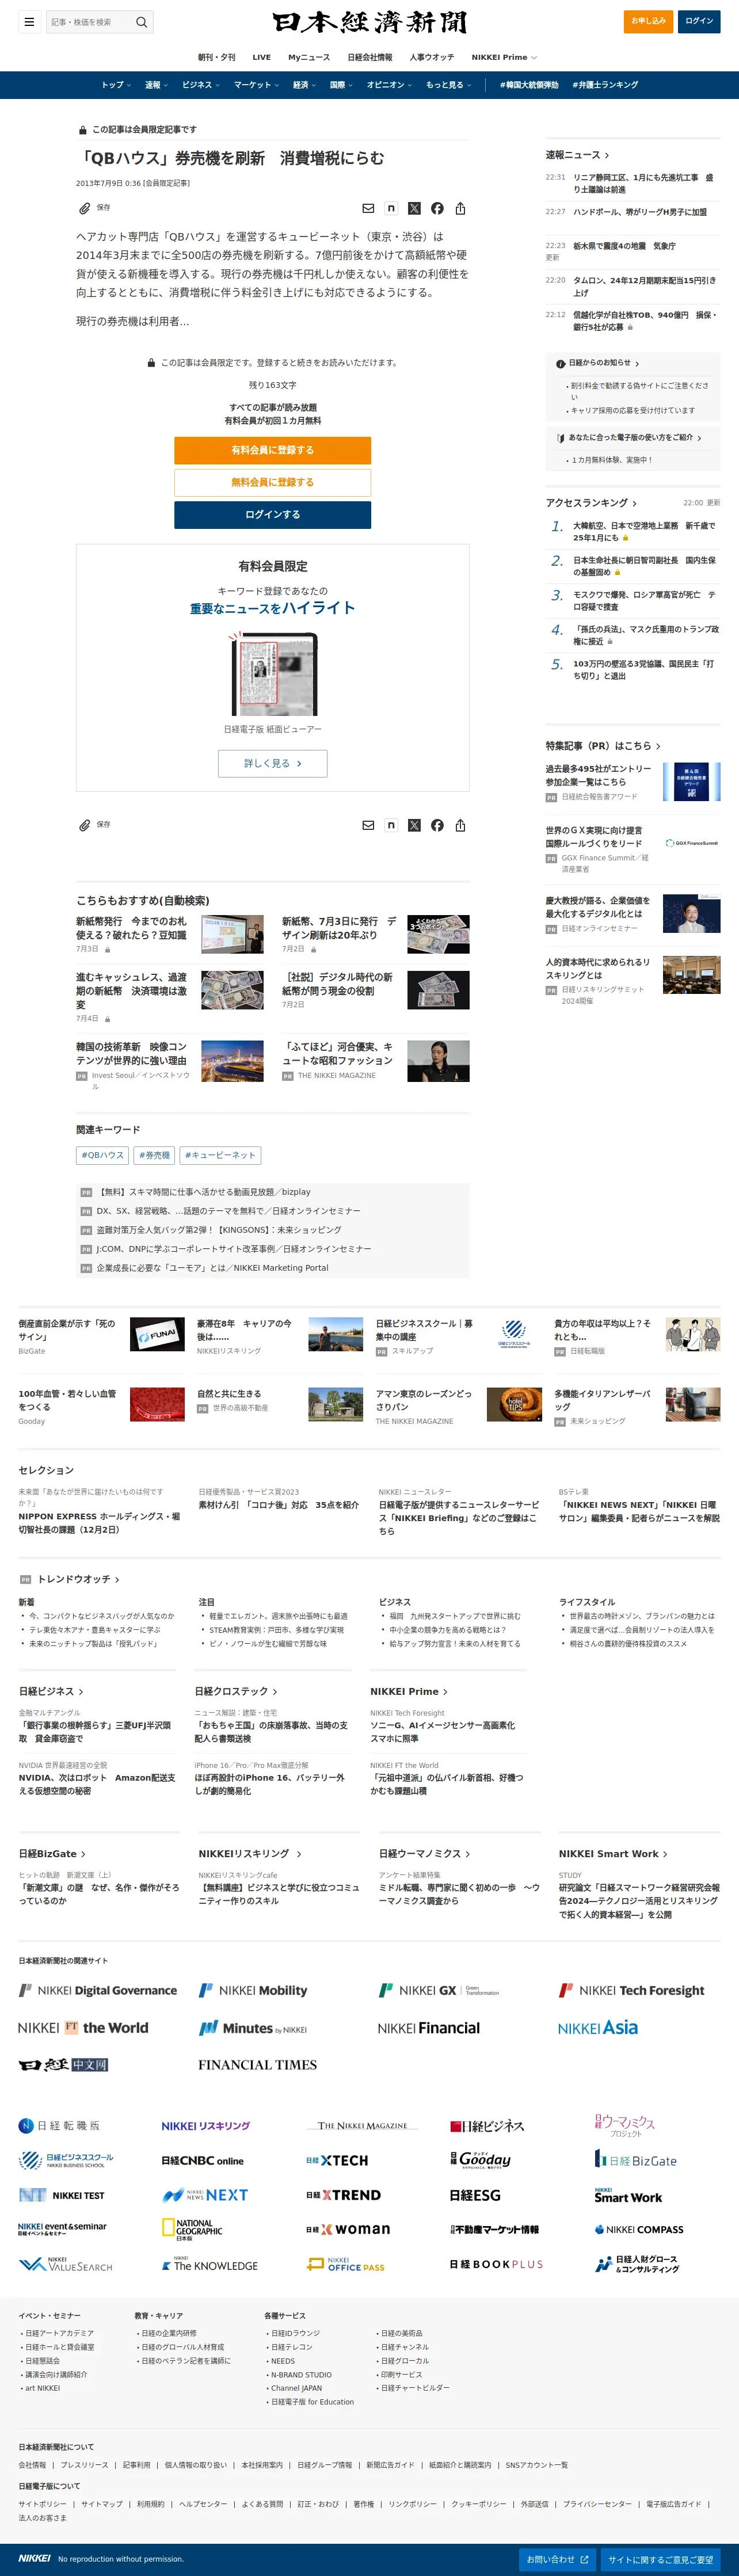This screenshot has width=739, height=2576.
Task: Open the NIKKEI Prime dropdown
Action: 504,57
